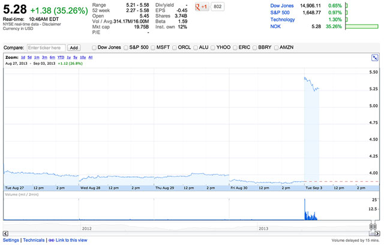Open the NOK ticker link
Image resolution: width=384 pixels, height=246 pixels.
275,26
